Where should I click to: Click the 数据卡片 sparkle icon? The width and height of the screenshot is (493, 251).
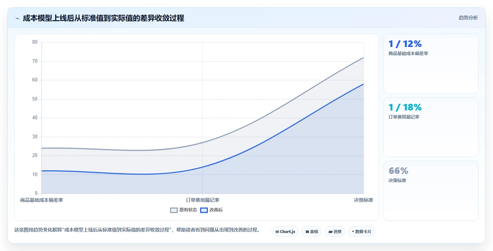click(x=353, y=232)
